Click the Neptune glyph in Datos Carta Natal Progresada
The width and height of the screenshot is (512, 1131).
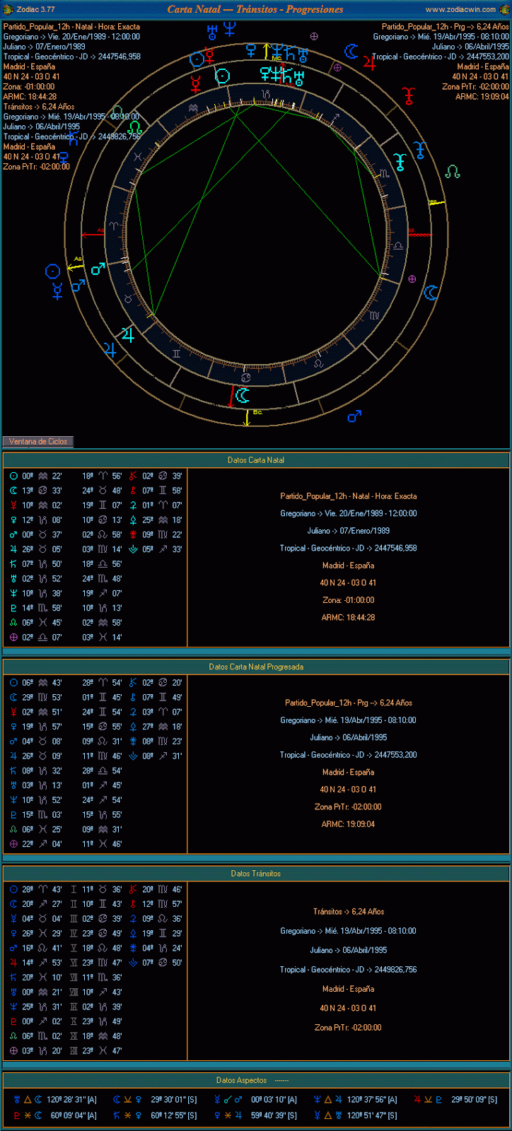tap(13, 799)
